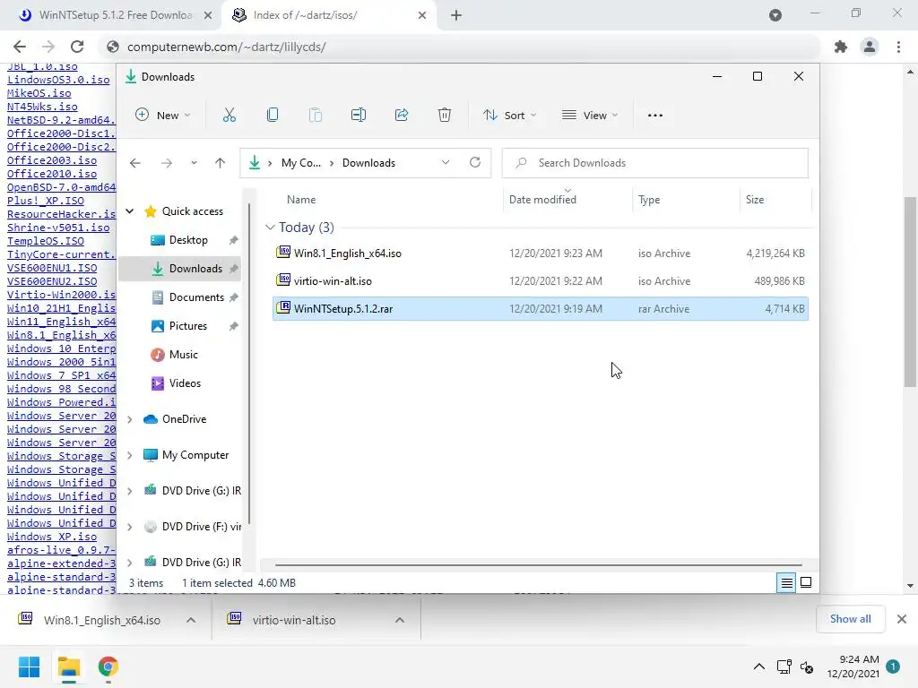Viewport: 918px width, 688px height.
Task: Open the Windows Start menu
Action: click(30, 666)
